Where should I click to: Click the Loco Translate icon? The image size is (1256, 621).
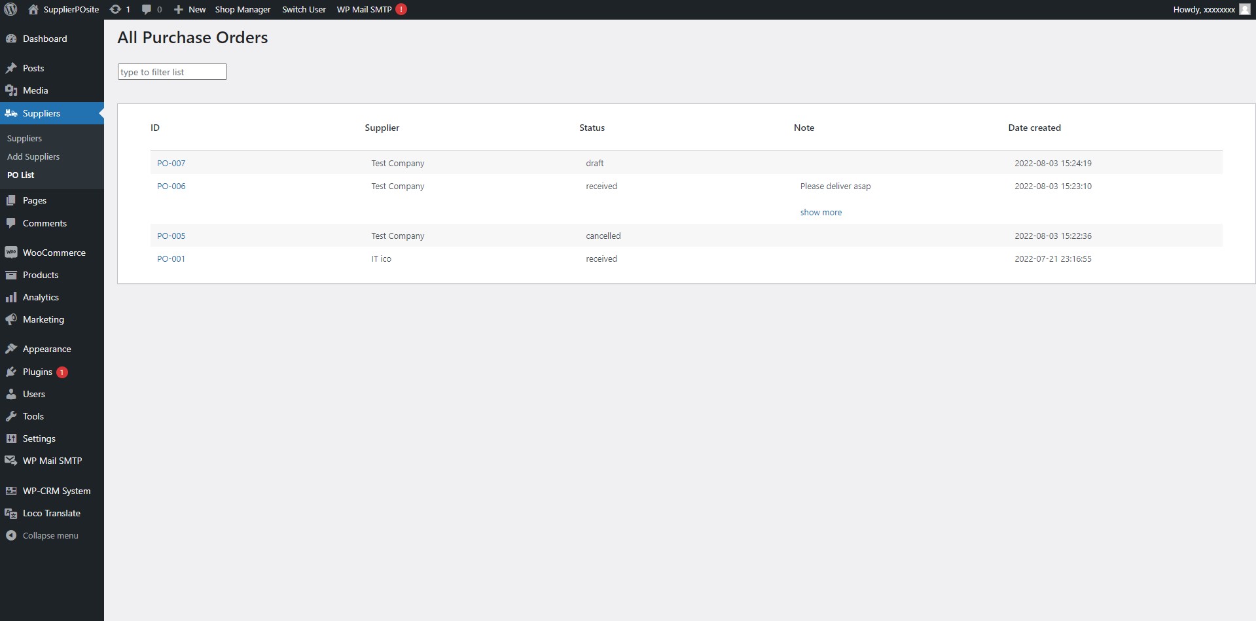(x=11, y=513)
